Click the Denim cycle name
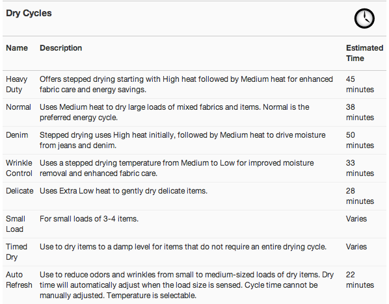Screen dimensions: 389x304 point(17,135)
